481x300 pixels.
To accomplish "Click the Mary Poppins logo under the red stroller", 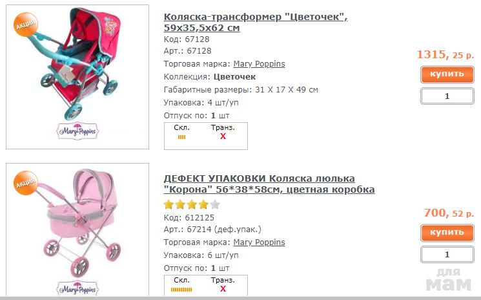I will (x=77, y=131).
